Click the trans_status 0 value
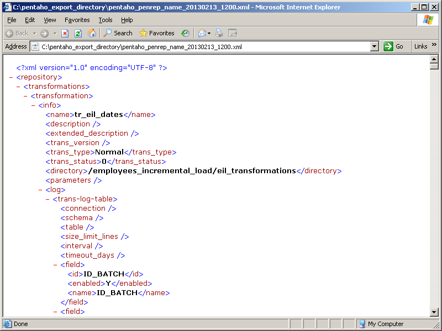442x331 pixels. [104, 162]
